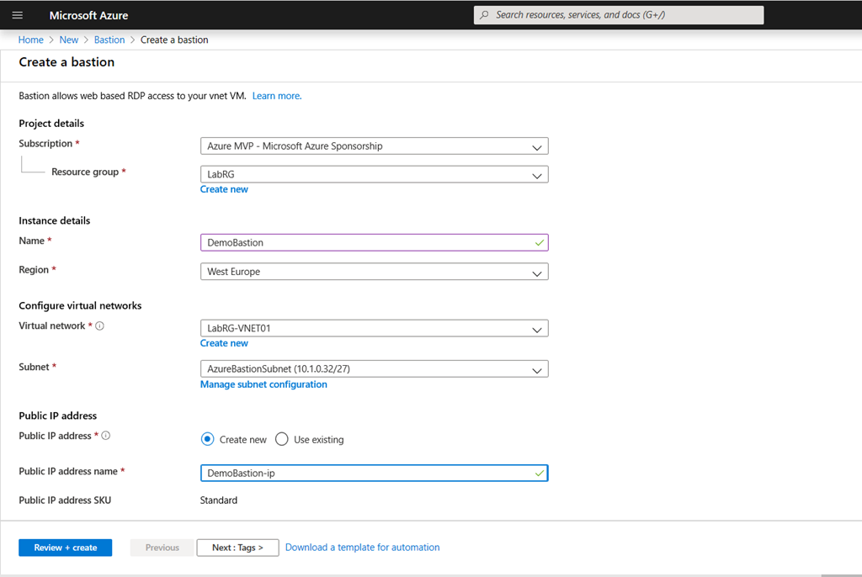Go to New in the breadcrumb
The height and width of the screenshot is (577, 862).
pyautogui.click(x=69, y=40)
